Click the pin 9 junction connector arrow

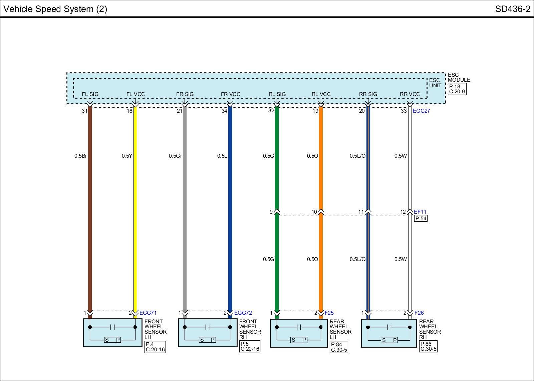click(277, 212)
